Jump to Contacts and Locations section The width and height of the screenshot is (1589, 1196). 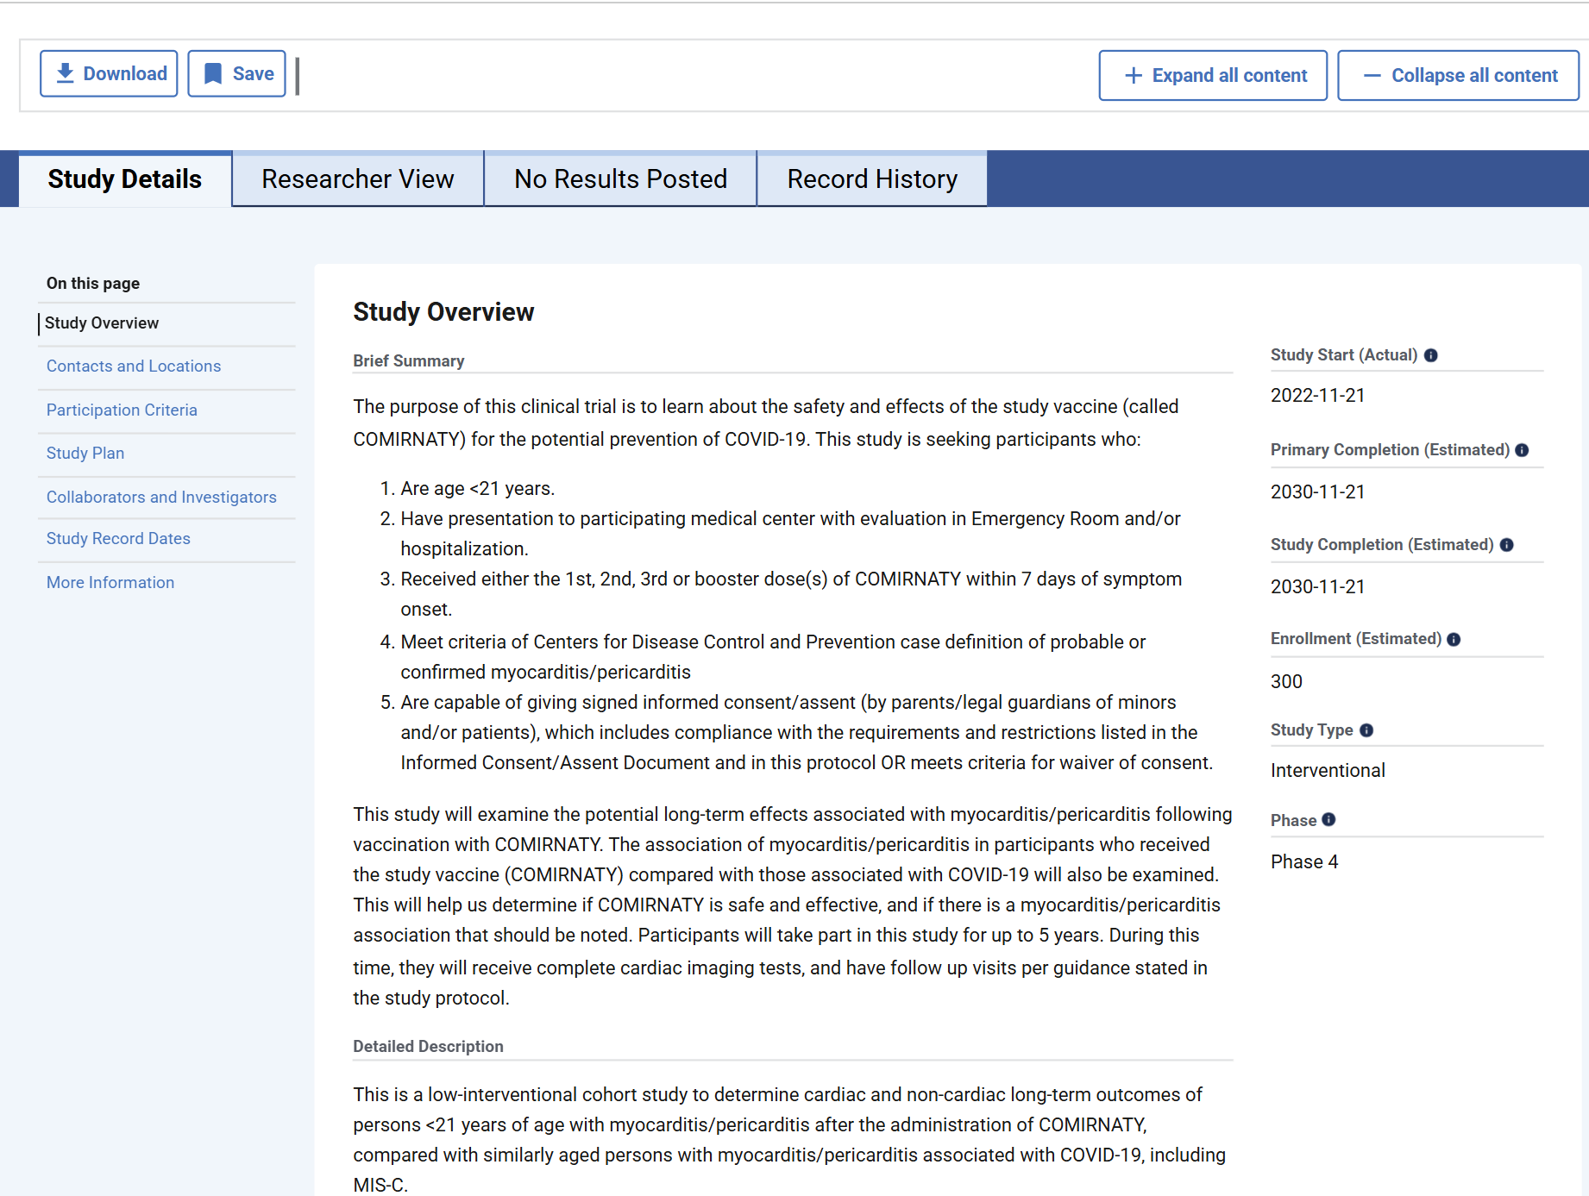click(134, 366)
